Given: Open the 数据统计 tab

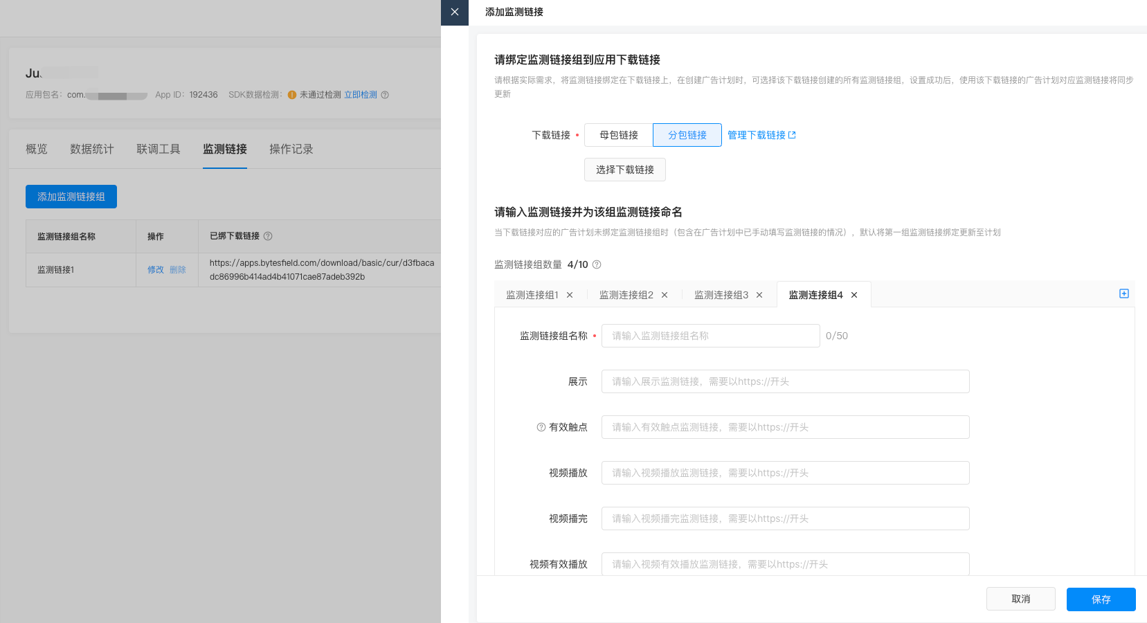Looking at the screenshot, I should 92,149.
